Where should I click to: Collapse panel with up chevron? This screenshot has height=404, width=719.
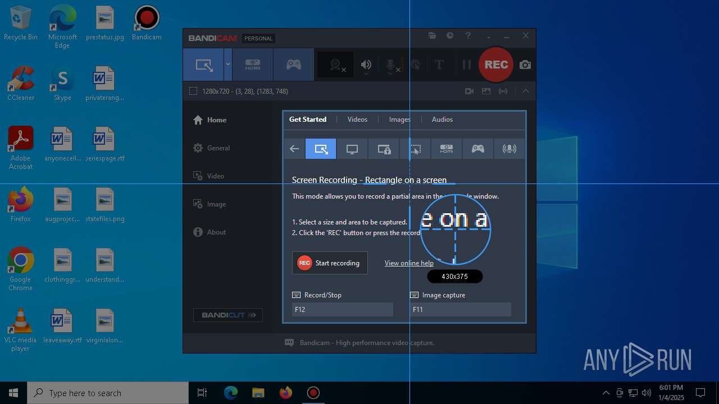click(526, 91)
